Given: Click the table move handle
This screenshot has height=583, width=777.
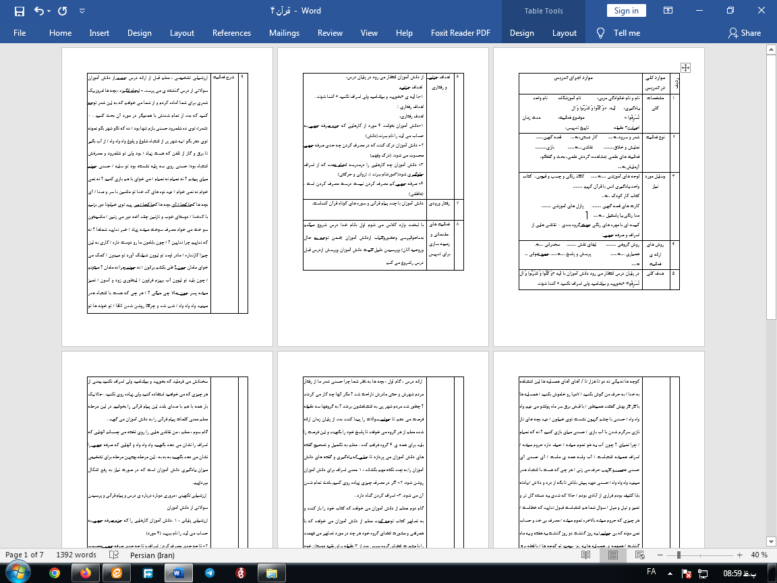Looking at the screenshot, I should point(685,67).
